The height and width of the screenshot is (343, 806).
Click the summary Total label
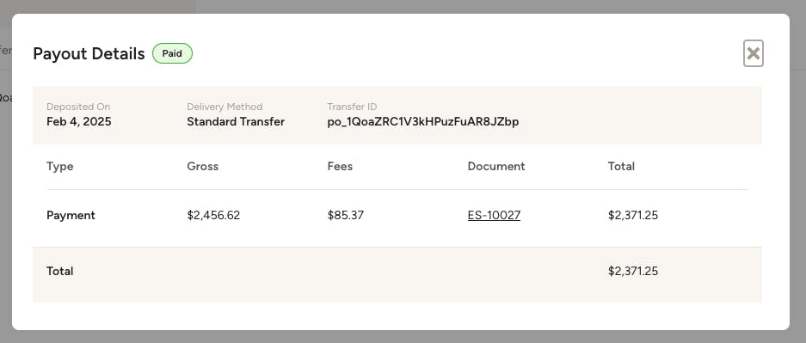pos(59,271)
